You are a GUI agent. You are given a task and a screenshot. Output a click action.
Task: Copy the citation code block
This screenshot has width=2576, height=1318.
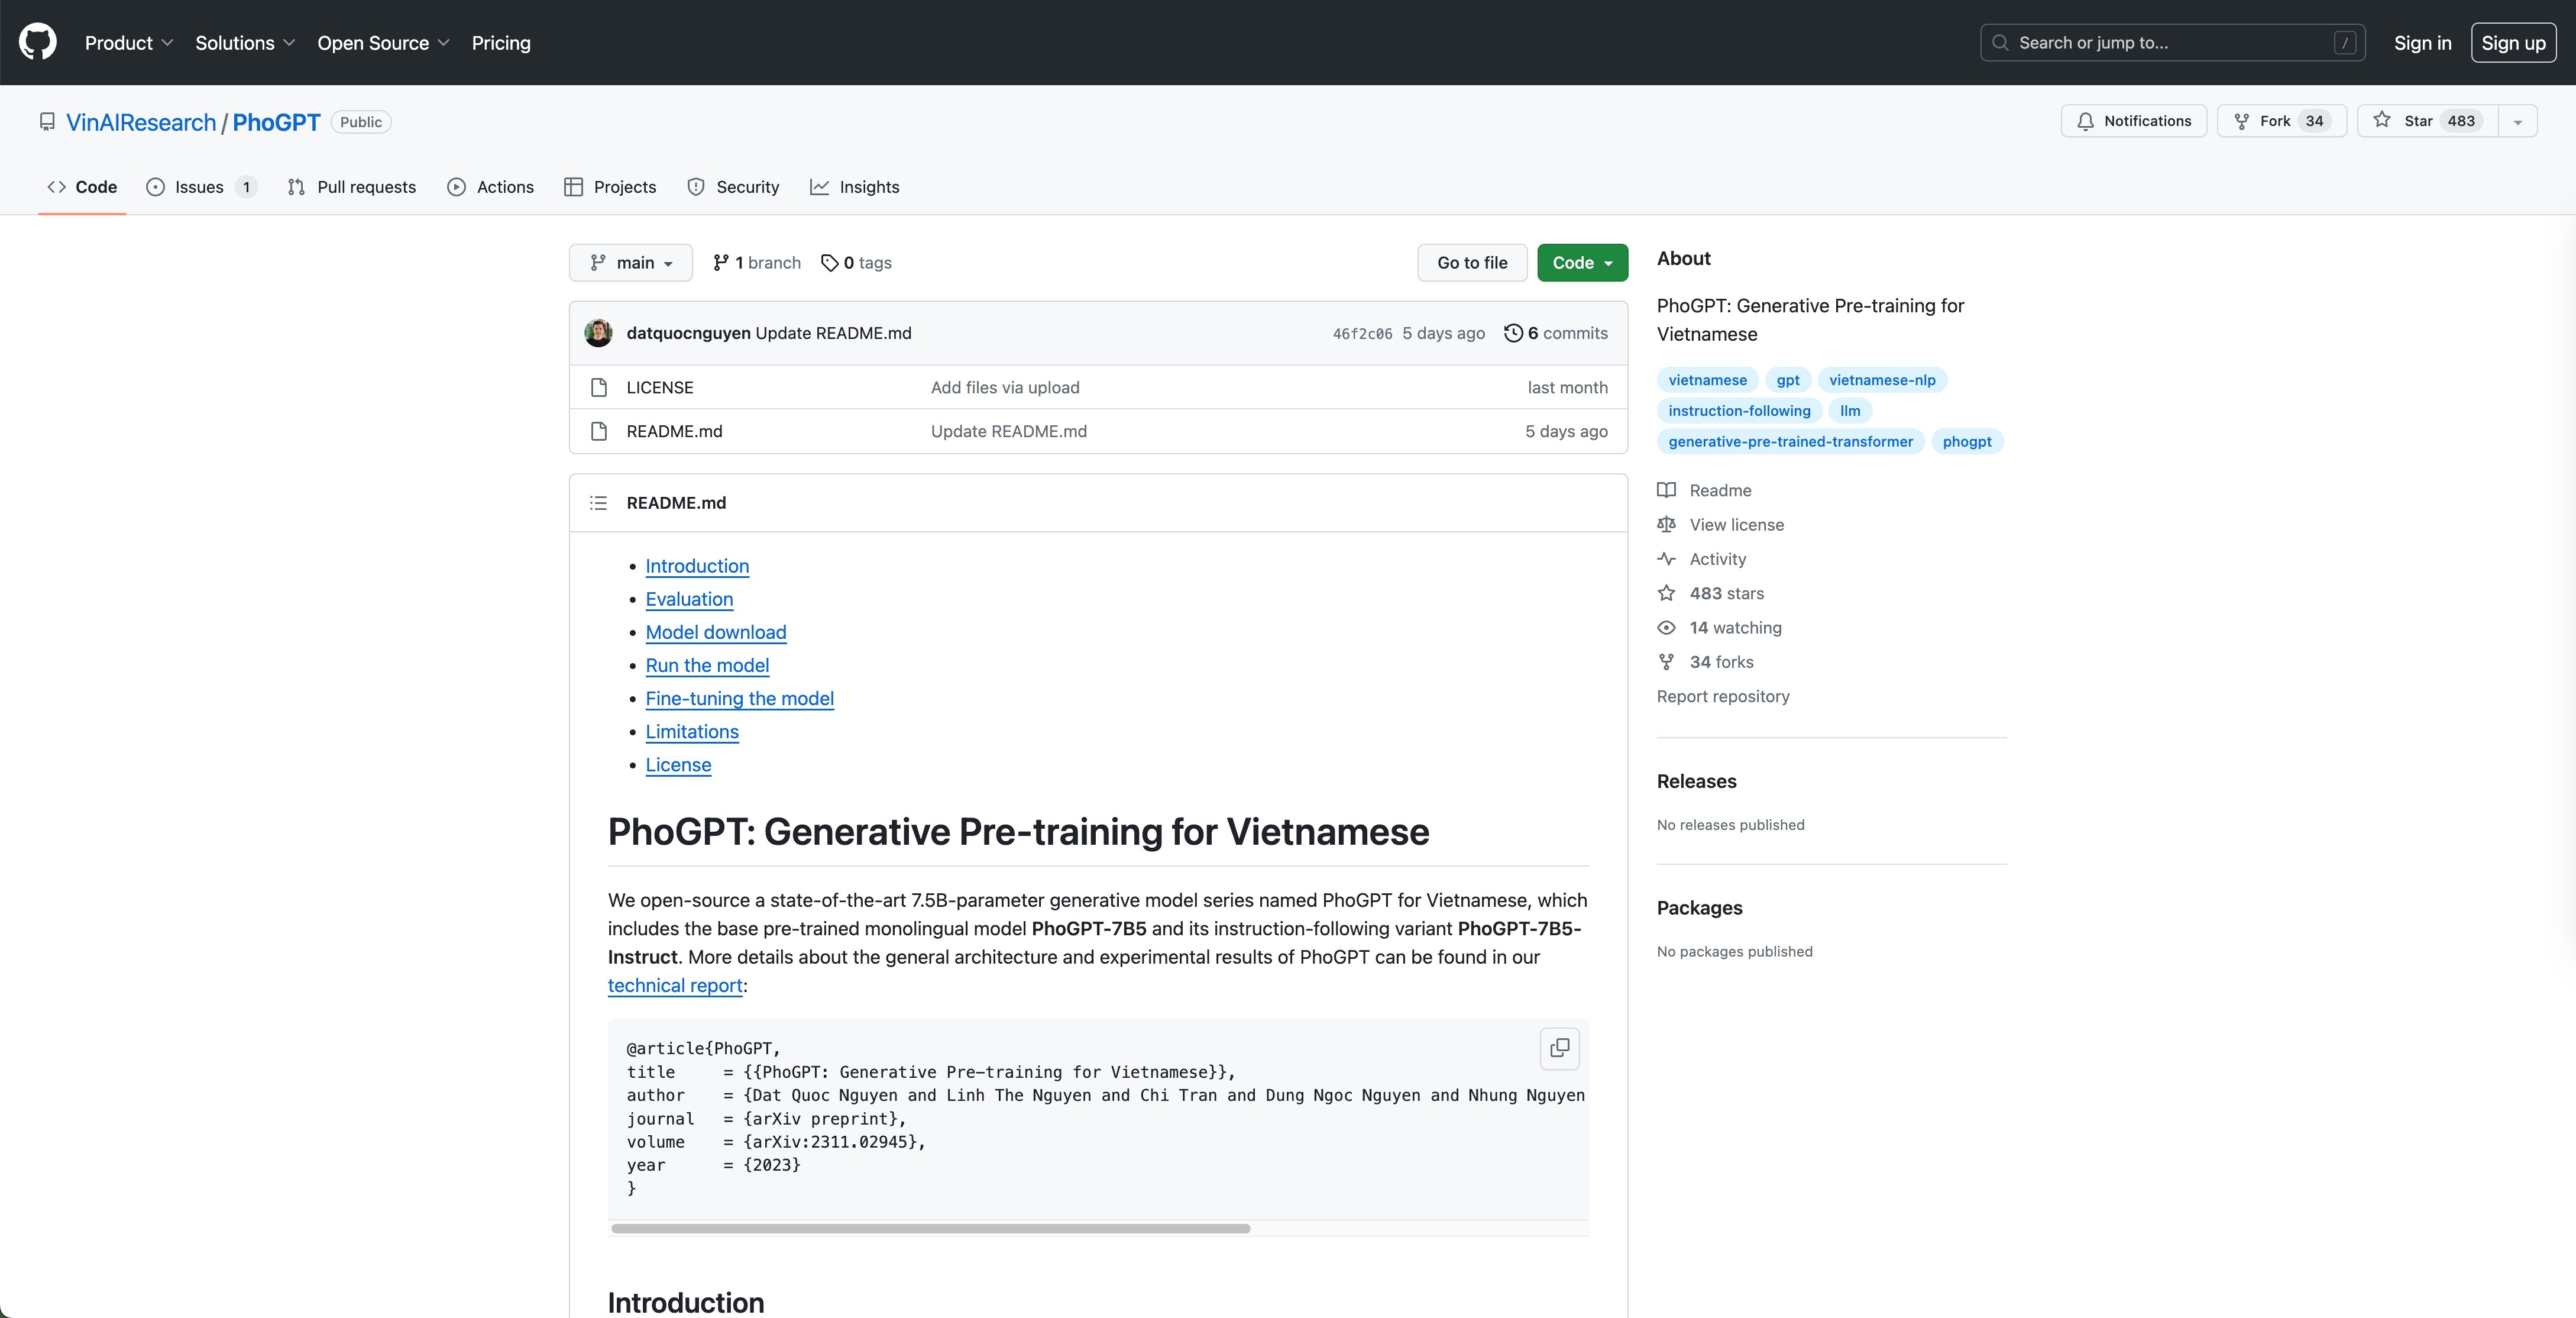(x=1559, y=1048)
